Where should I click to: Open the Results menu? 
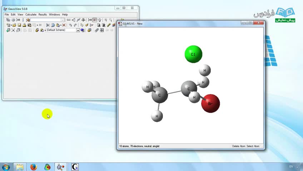[x=43, y=15]
